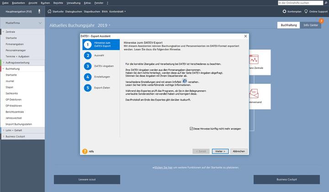Open Termine + Aufgaben in sidebar

17,57
